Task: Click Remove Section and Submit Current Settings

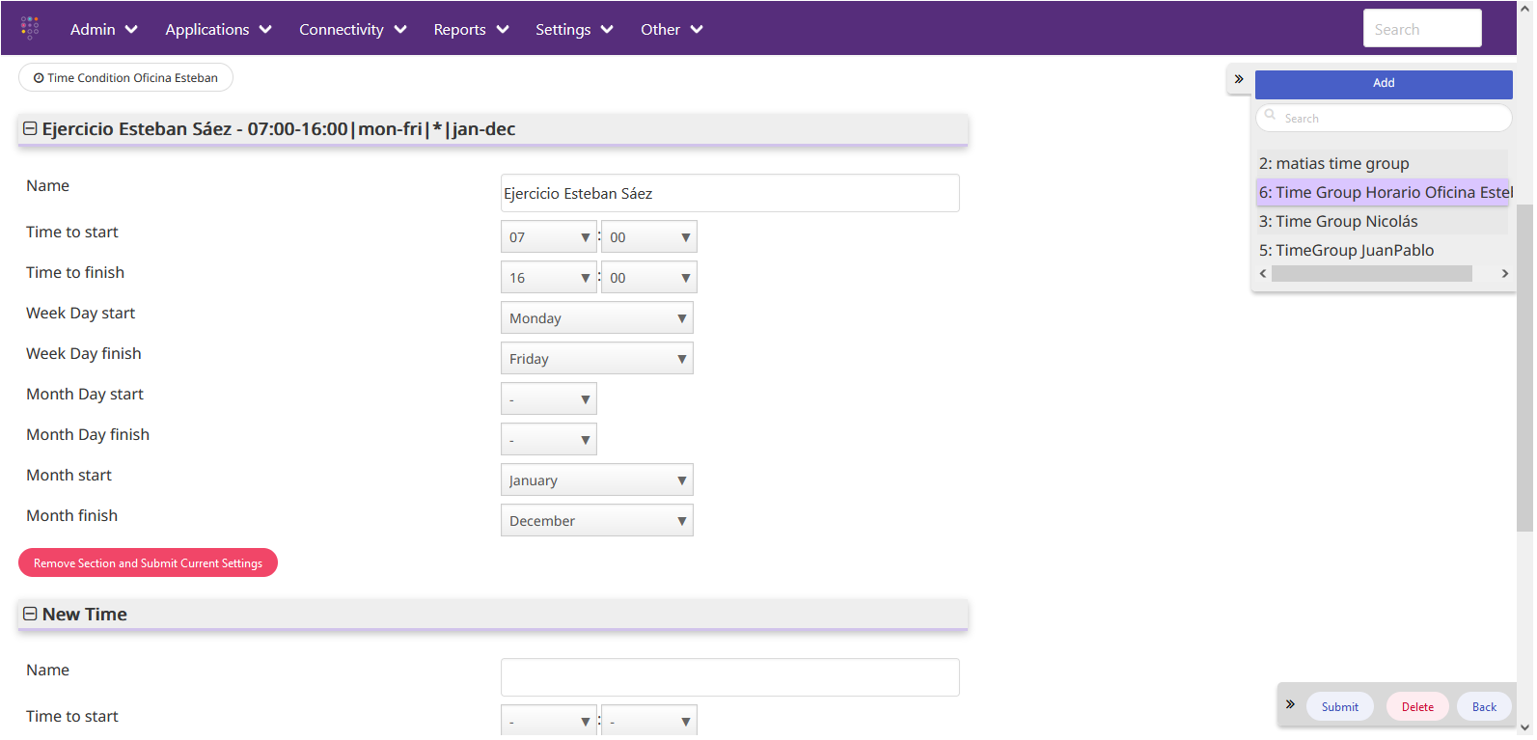Action: 148,563
